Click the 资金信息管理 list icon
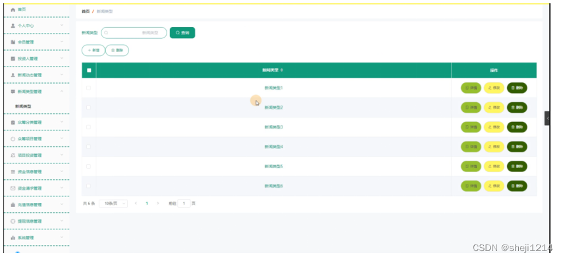 point(13,172)
